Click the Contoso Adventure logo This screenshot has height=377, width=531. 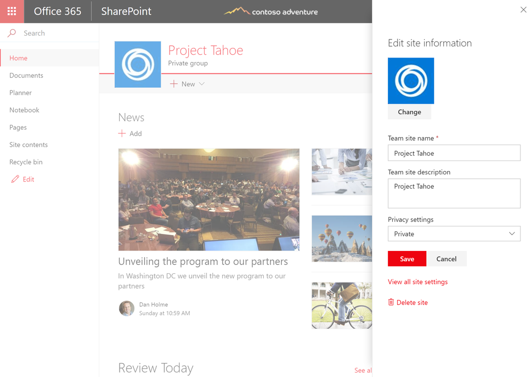[271, 12]
